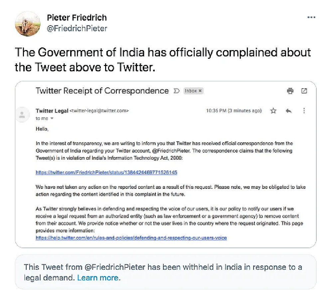
Task: Open the email in a new window
Action: coord(304,91)
